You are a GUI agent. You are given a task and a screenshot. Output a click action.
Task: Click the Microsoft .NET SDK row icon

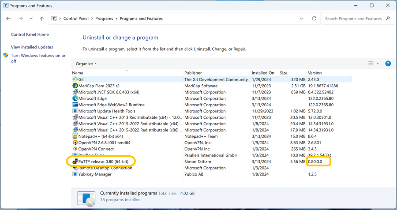pos(75,92)
